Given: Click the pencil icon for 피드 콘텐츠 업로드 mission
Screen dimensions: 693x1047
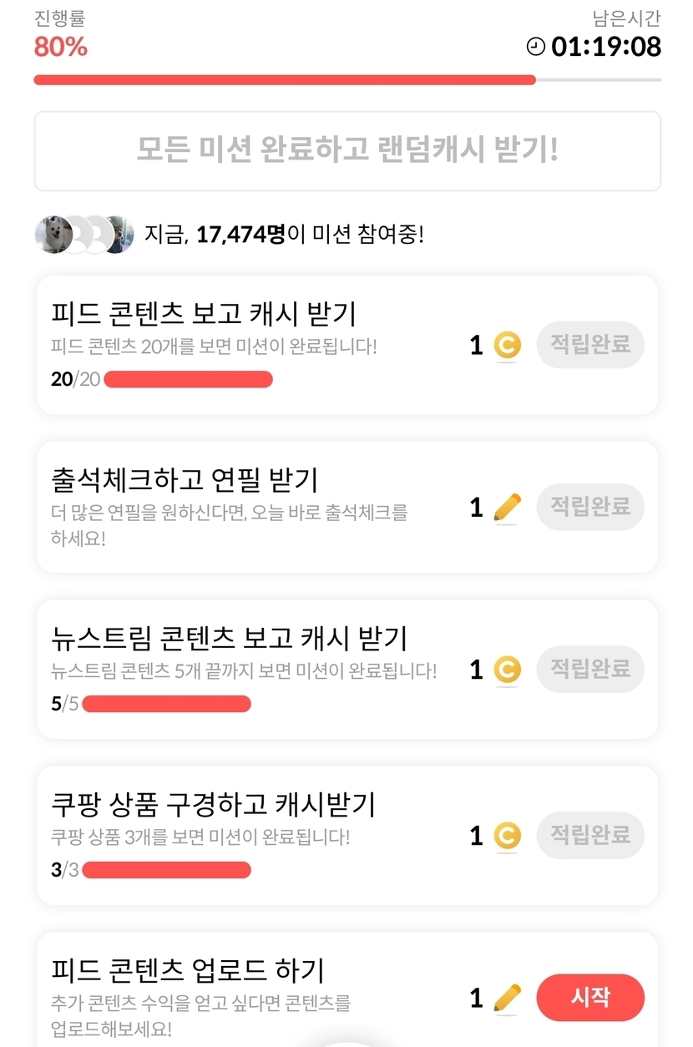Looking at the screenshot, I should (x=507, y=998).
